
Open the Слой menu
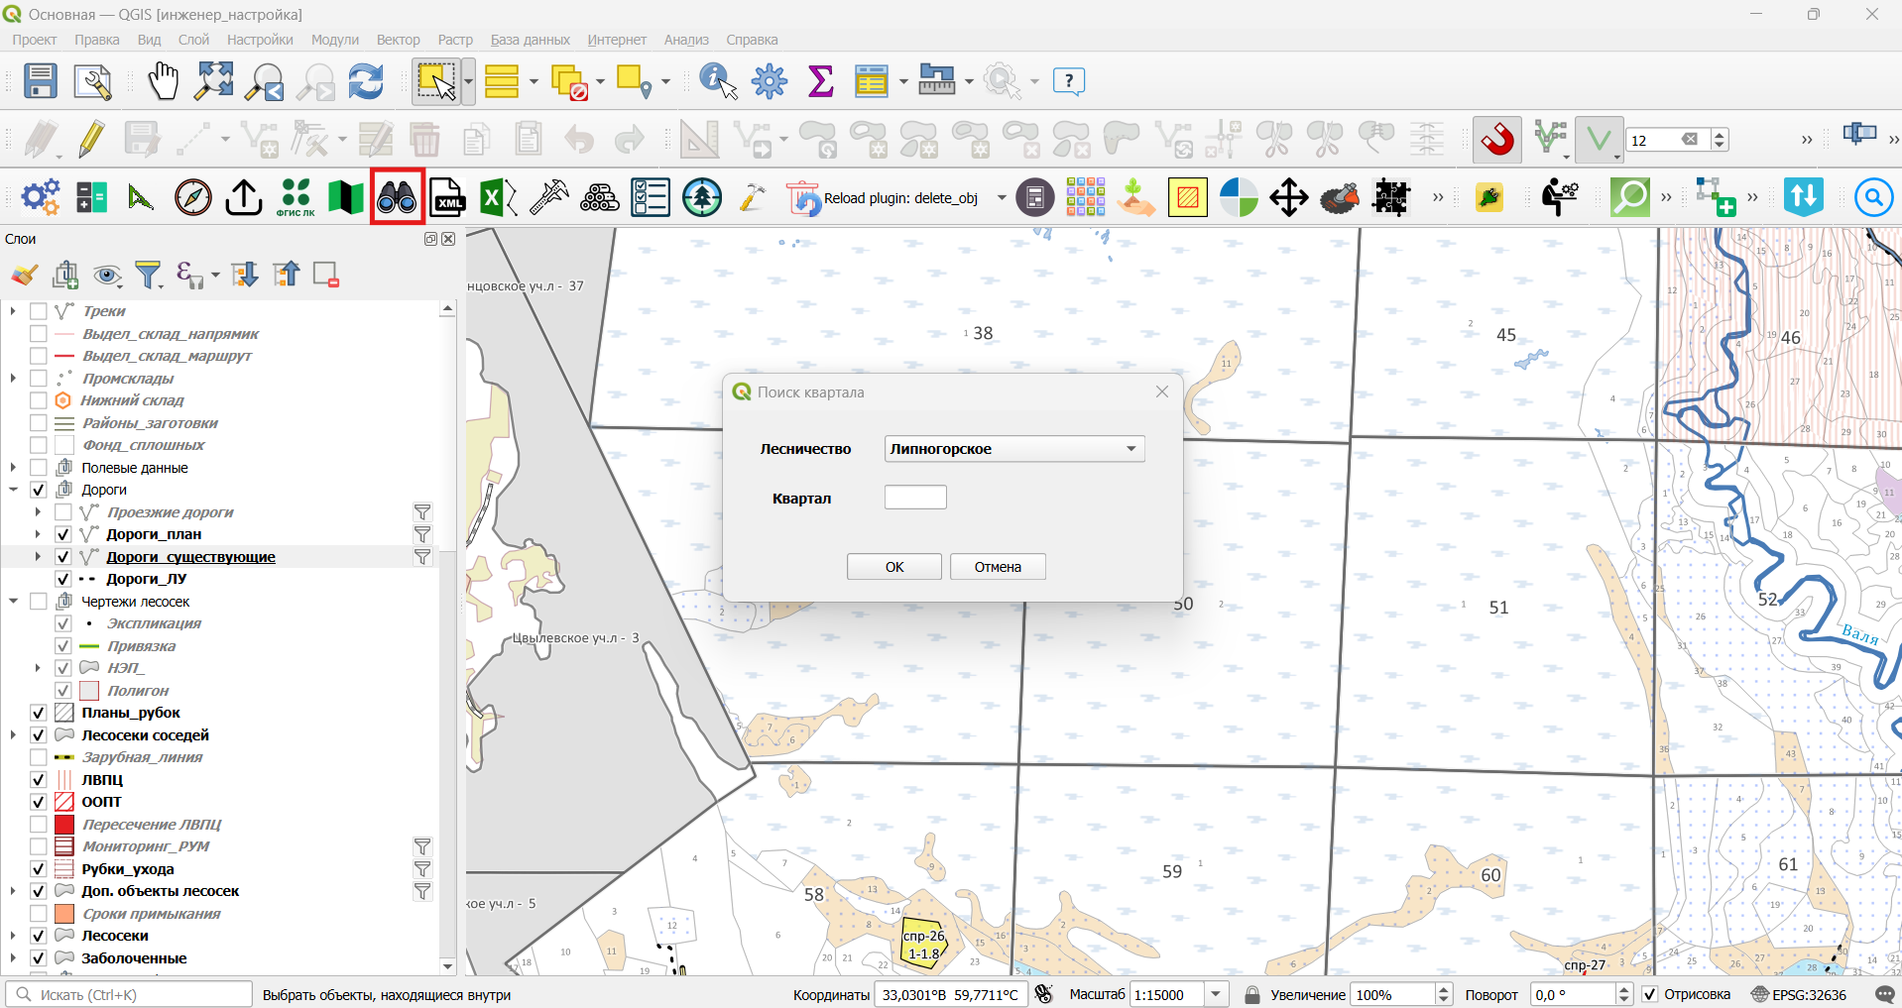click(x=193, y=40)
